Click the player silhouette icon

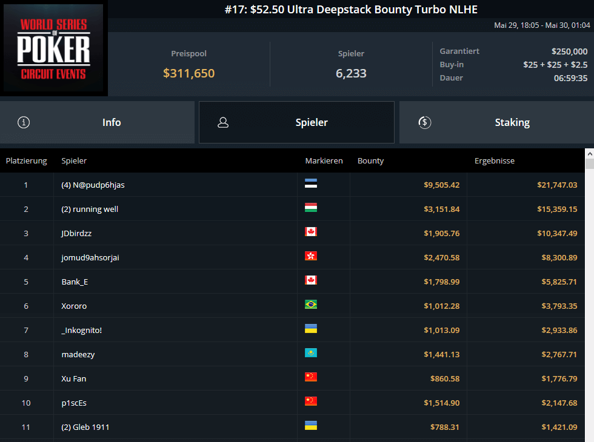point(223,122)
